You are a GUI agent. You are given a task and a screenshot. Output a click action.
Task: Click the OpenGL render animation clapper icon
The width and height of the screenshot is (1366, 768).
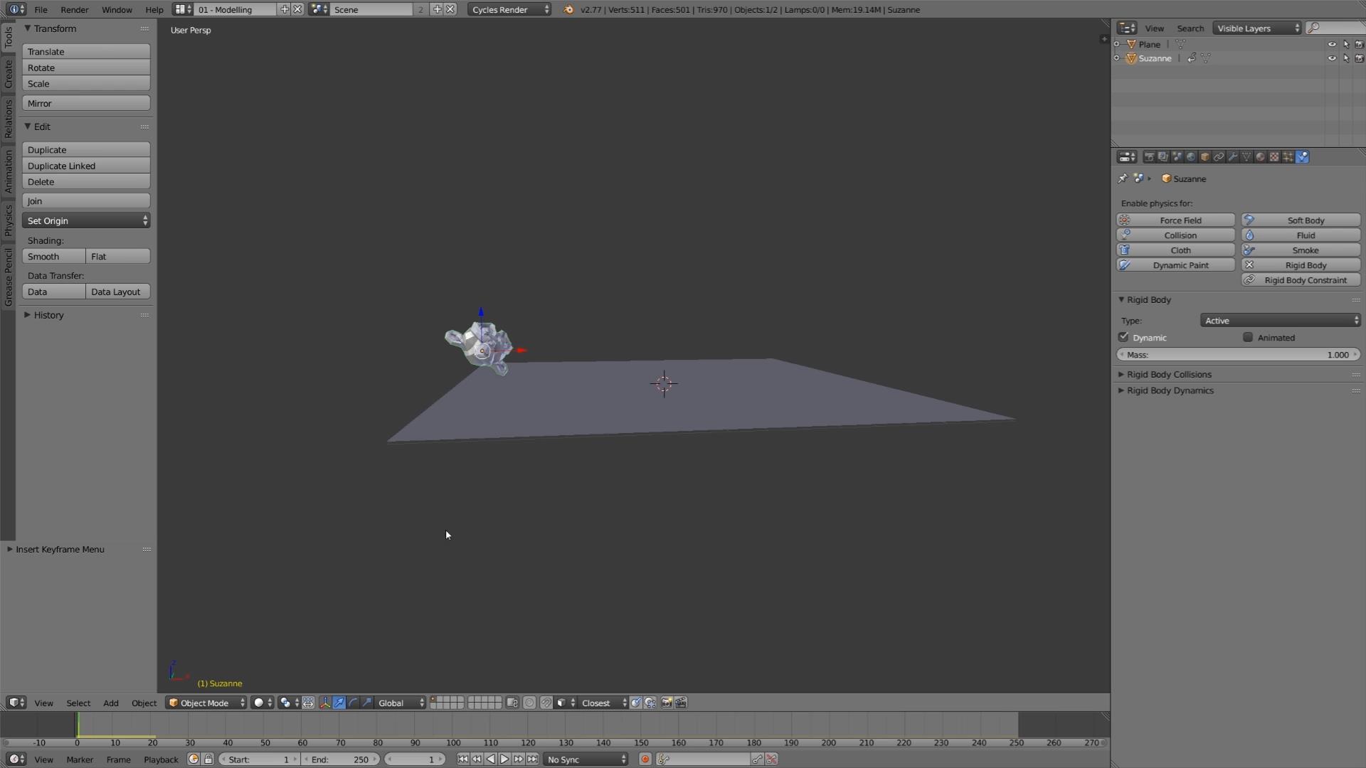[681, 703]
